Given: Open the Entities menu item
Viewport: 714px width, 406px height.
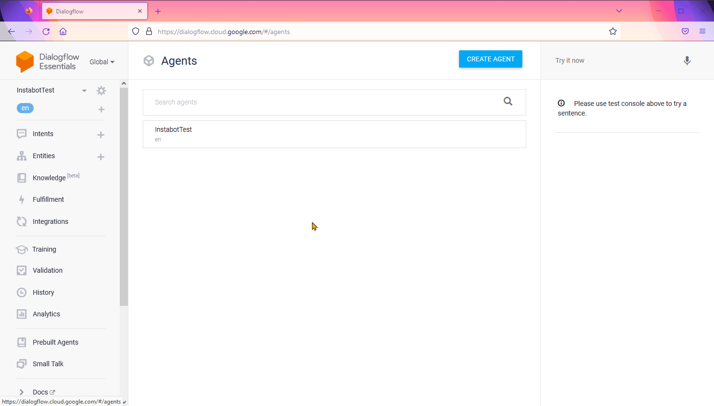Looking at the screenshot, I should pyautogui.click(x=44, y=156).
